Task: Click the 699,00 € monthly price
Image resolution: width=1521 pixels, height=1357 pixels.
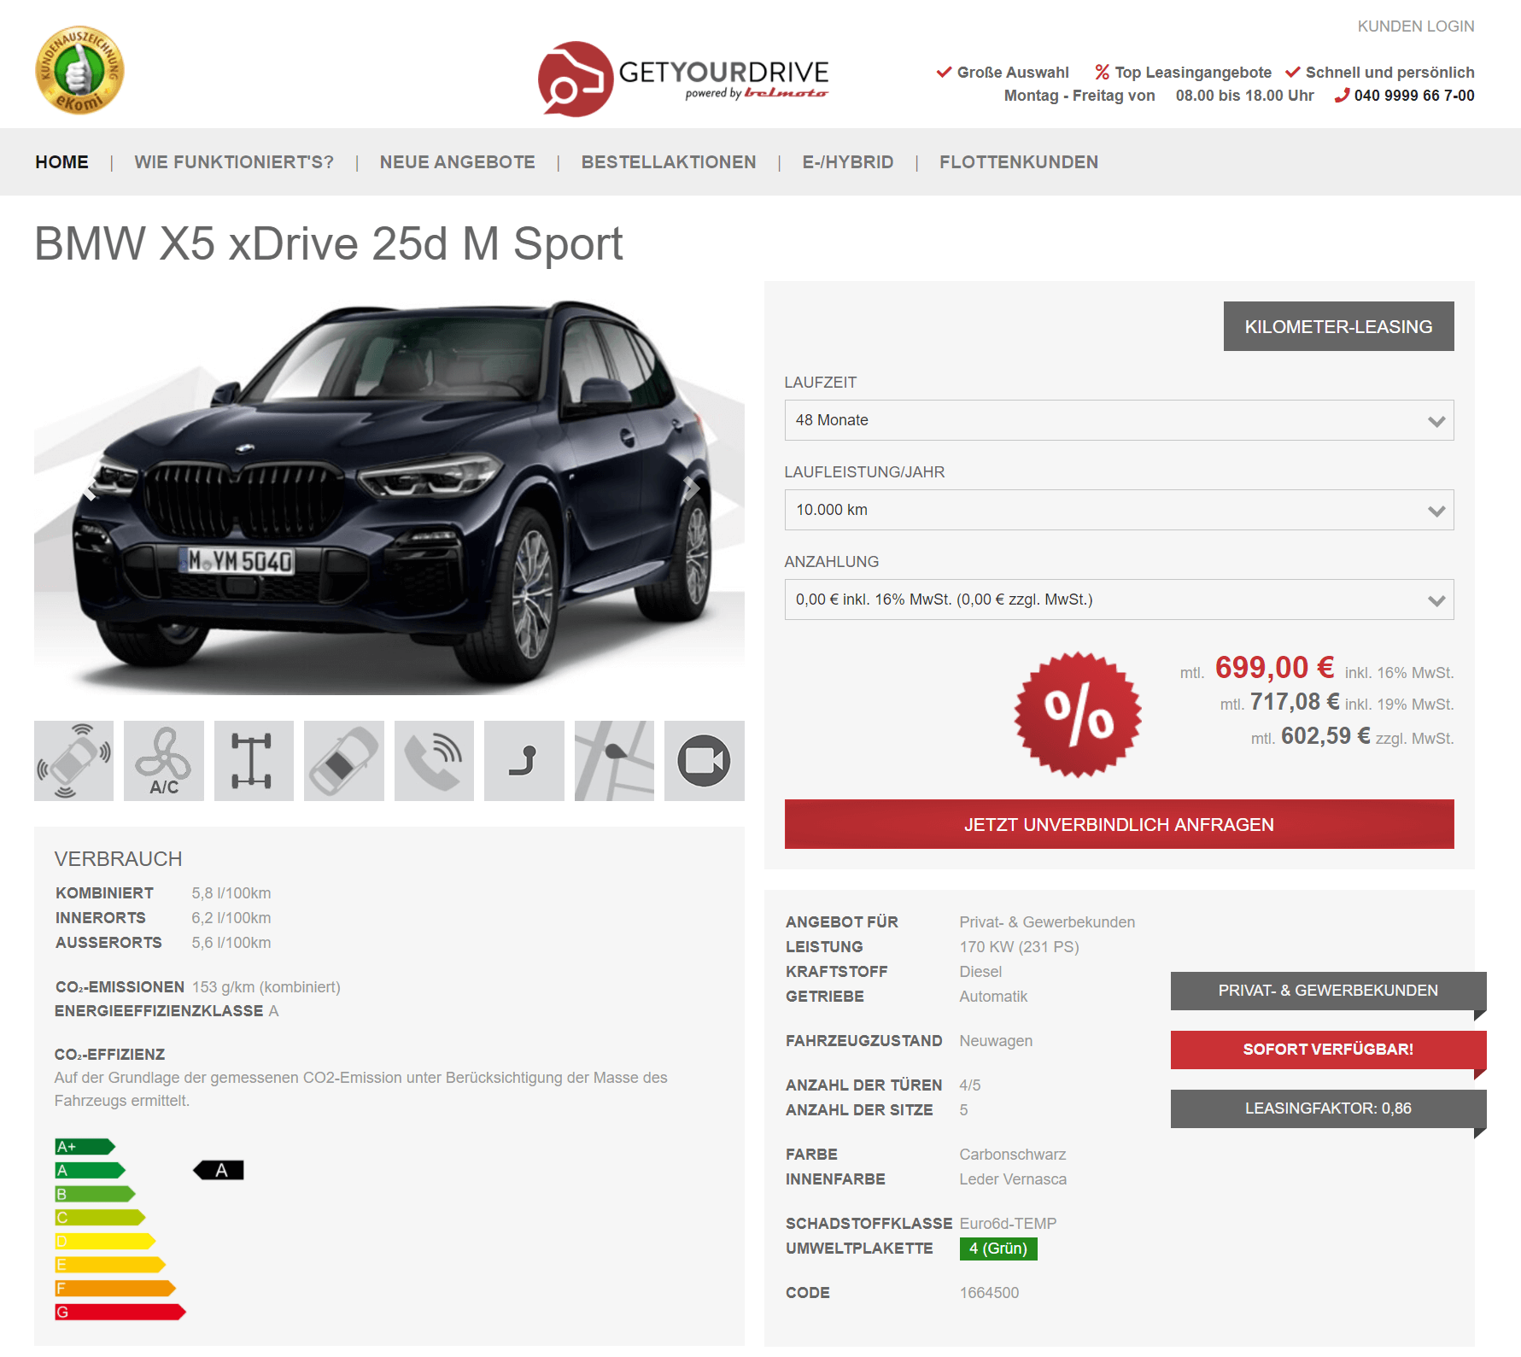Action: coord(1274,668)
